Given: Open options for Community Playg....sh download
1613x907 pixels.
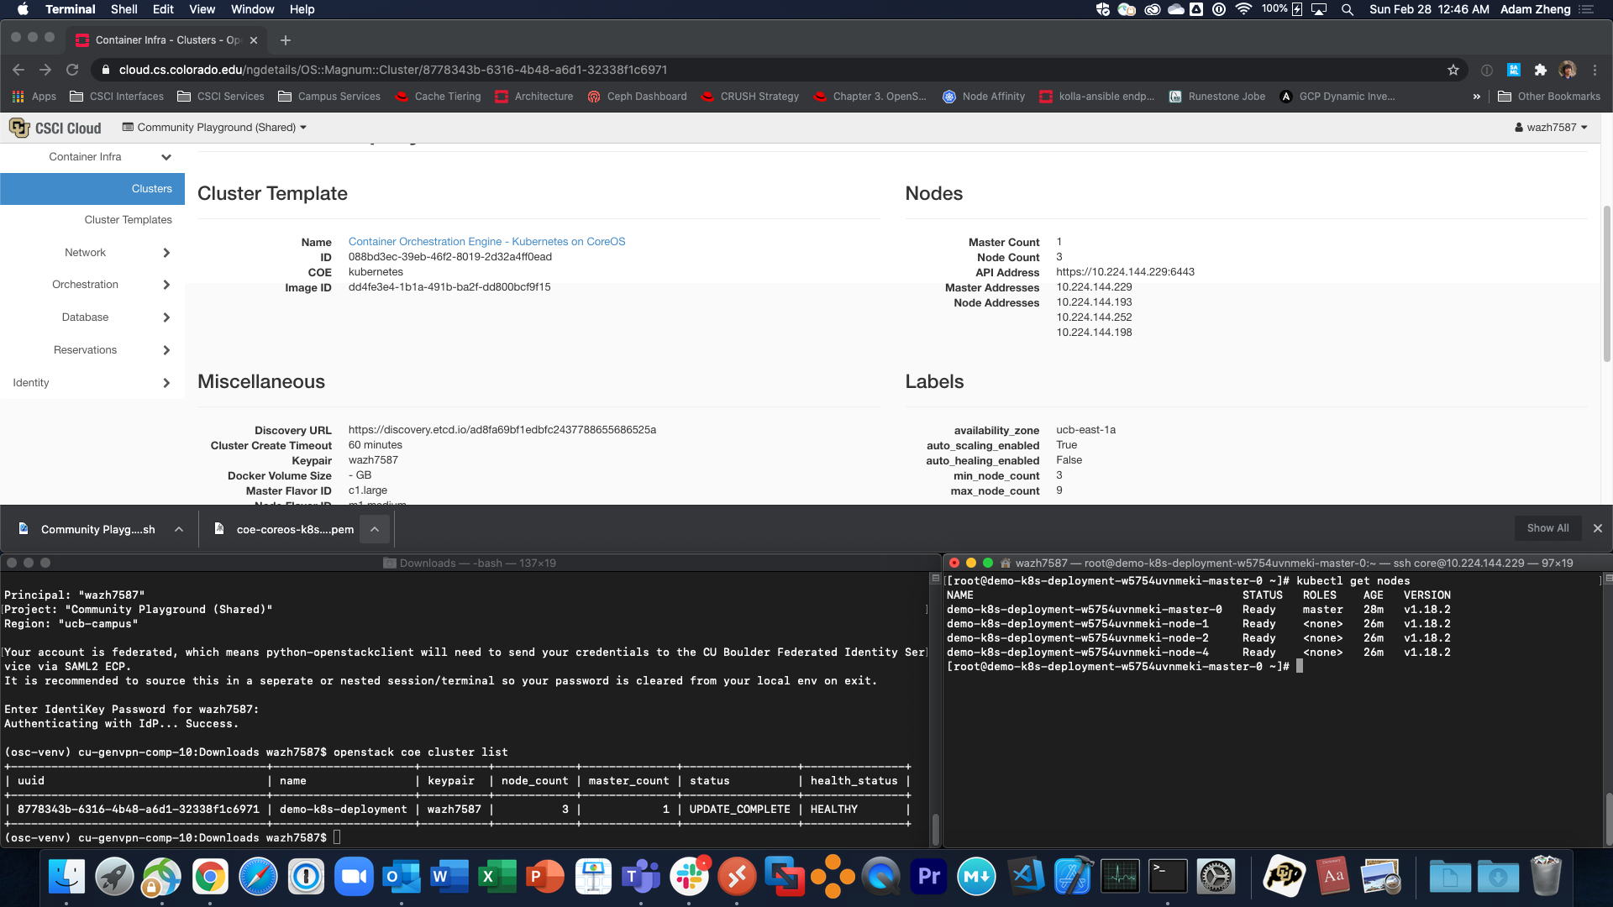Looking at the screenshot, I should 179,529.
